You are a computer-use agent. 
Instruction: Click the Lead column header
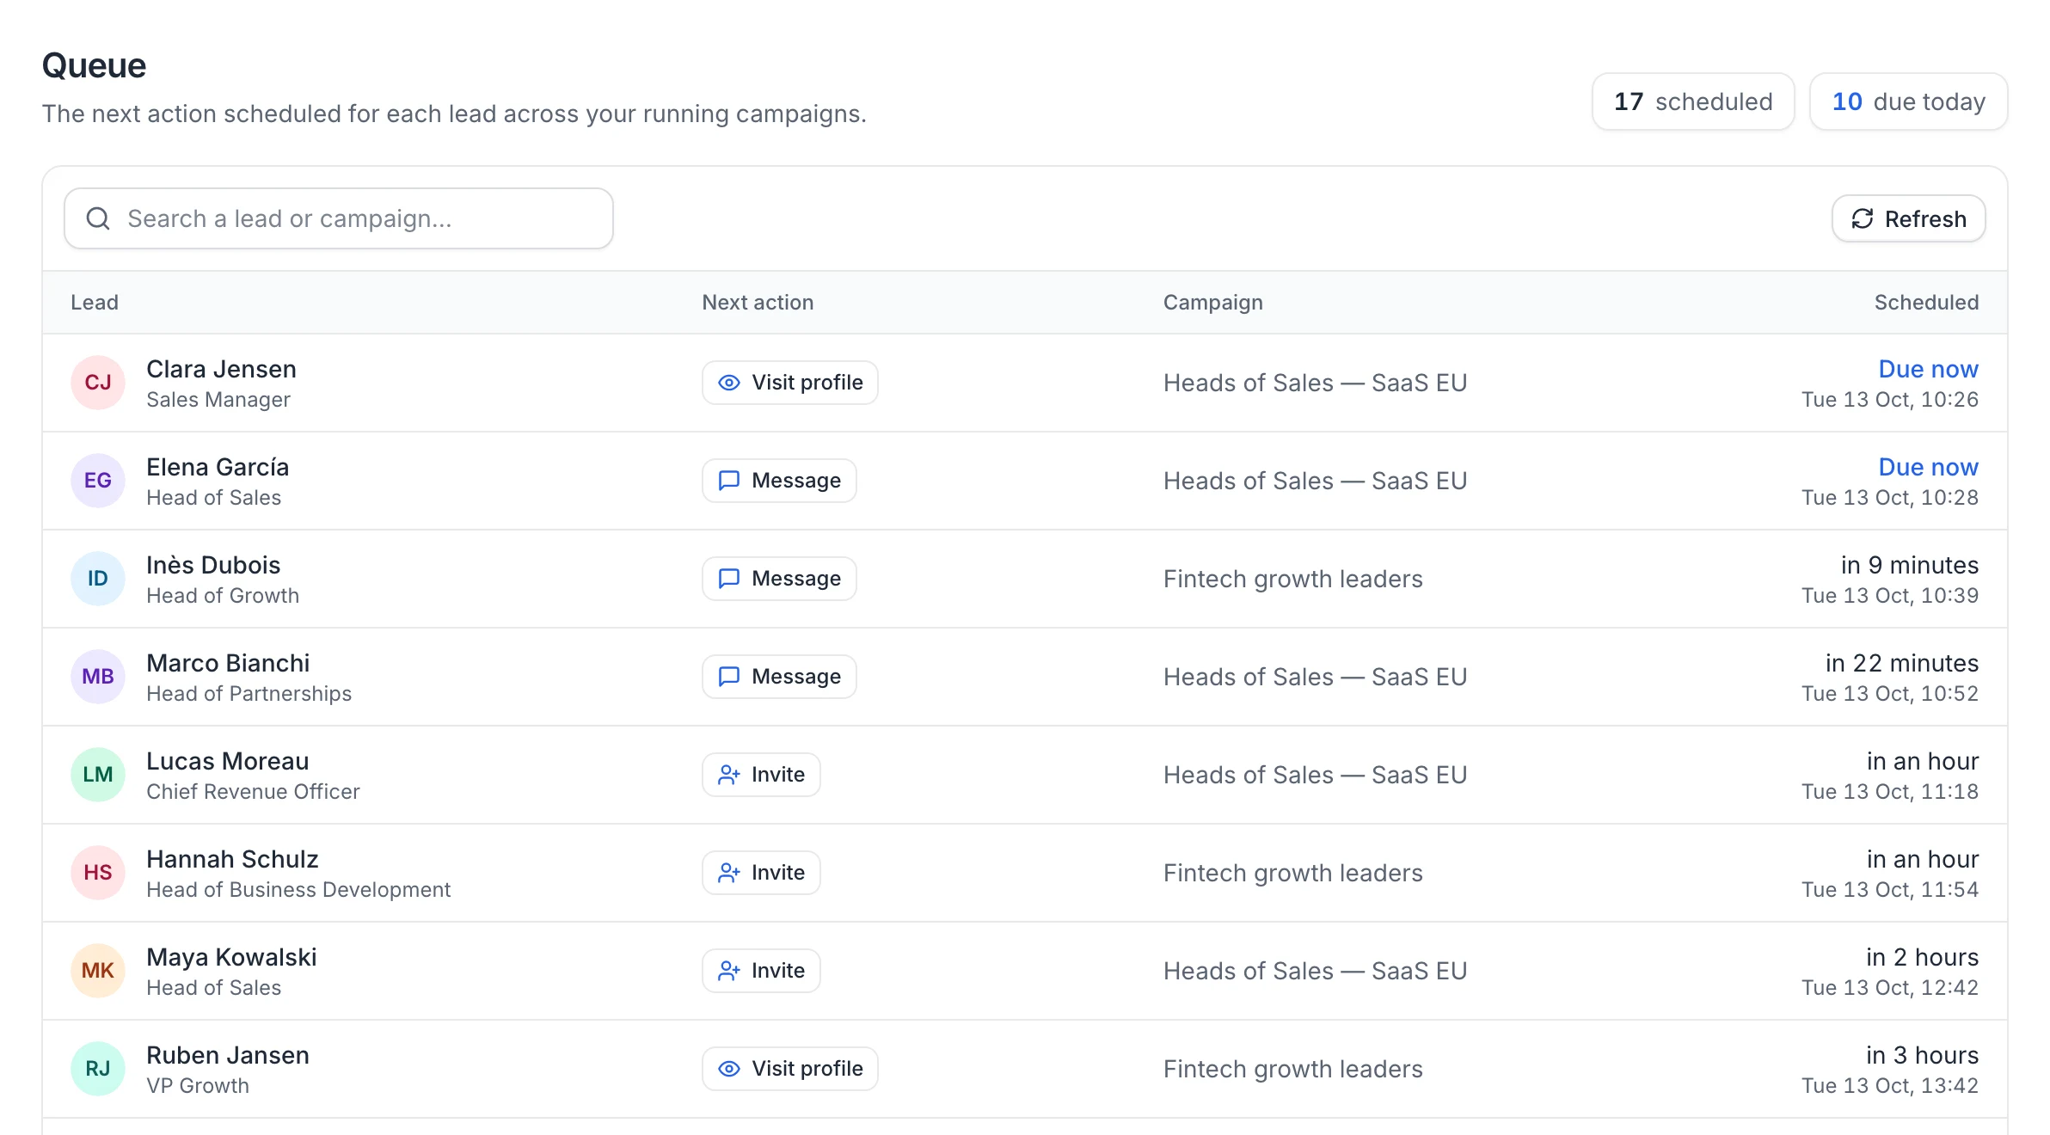pyautogui.click(x=95, y=303)
